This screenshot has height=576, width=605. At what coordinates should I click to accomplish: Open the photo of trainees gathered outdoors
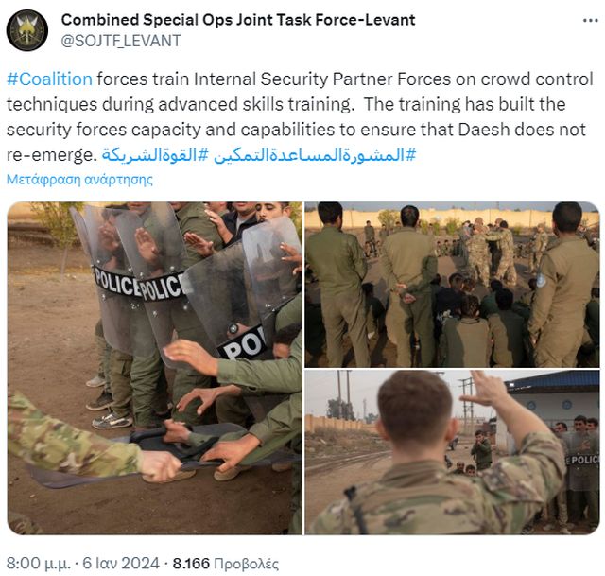pos(452,284)
